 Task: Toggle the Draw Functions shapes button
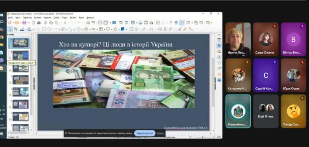[x=182, y=23]
